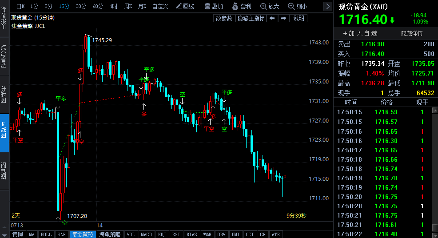Click scrollbar thumb of the trade list
Screen dimensions: 438x238
coord(435,227)
